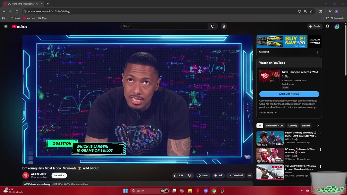Go to the YouTube home logo

pos(19,26)
